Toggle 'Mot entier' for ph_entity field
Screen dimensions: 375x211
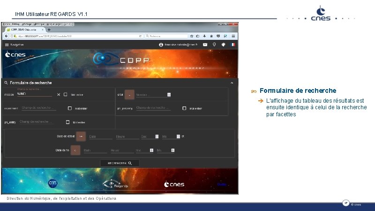pyautogui.click(x=67, y=122)
